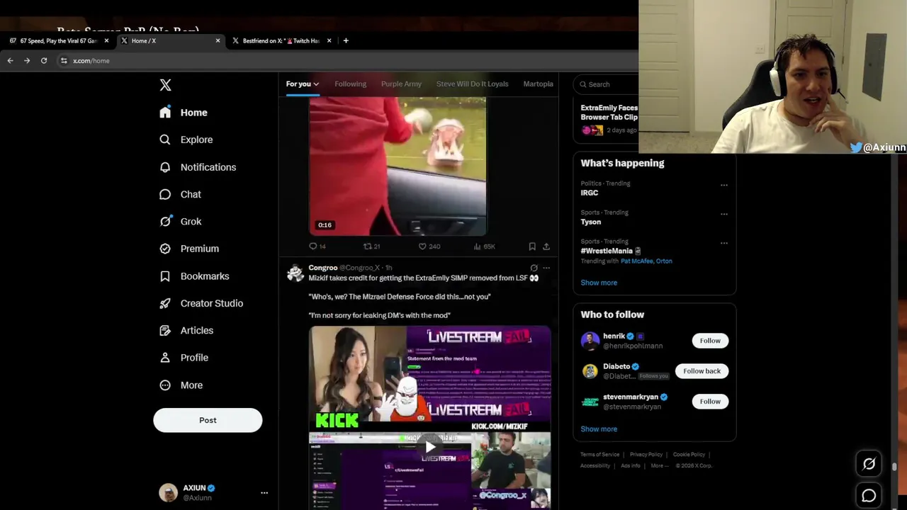Open the Privacy Policy link
The width and height of the screenshot is (907, 510).
point(646,455)
